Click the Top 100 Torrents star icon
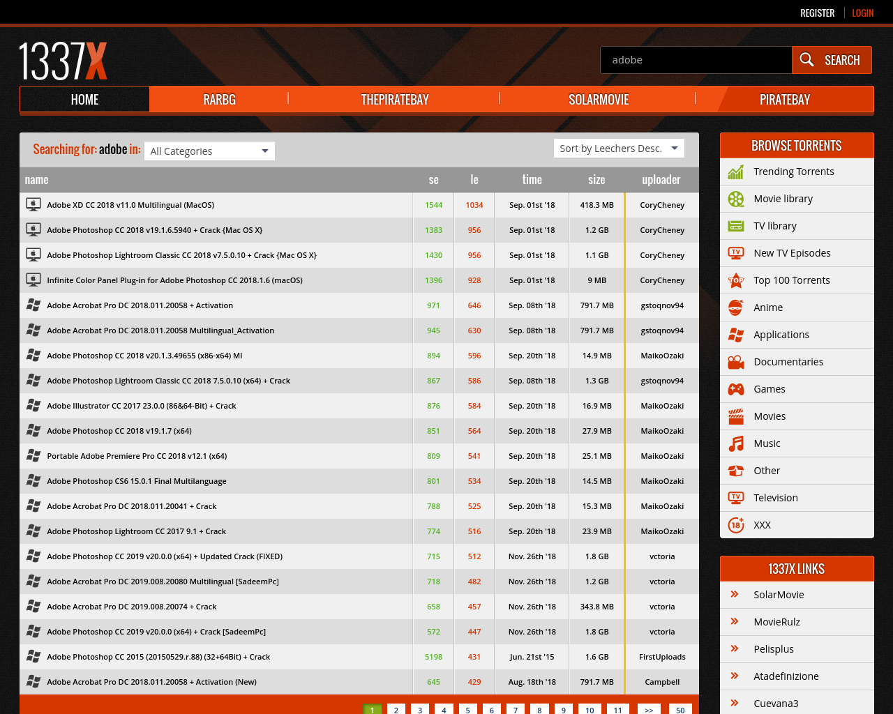893x714 pixels. (x=736, y=280)
